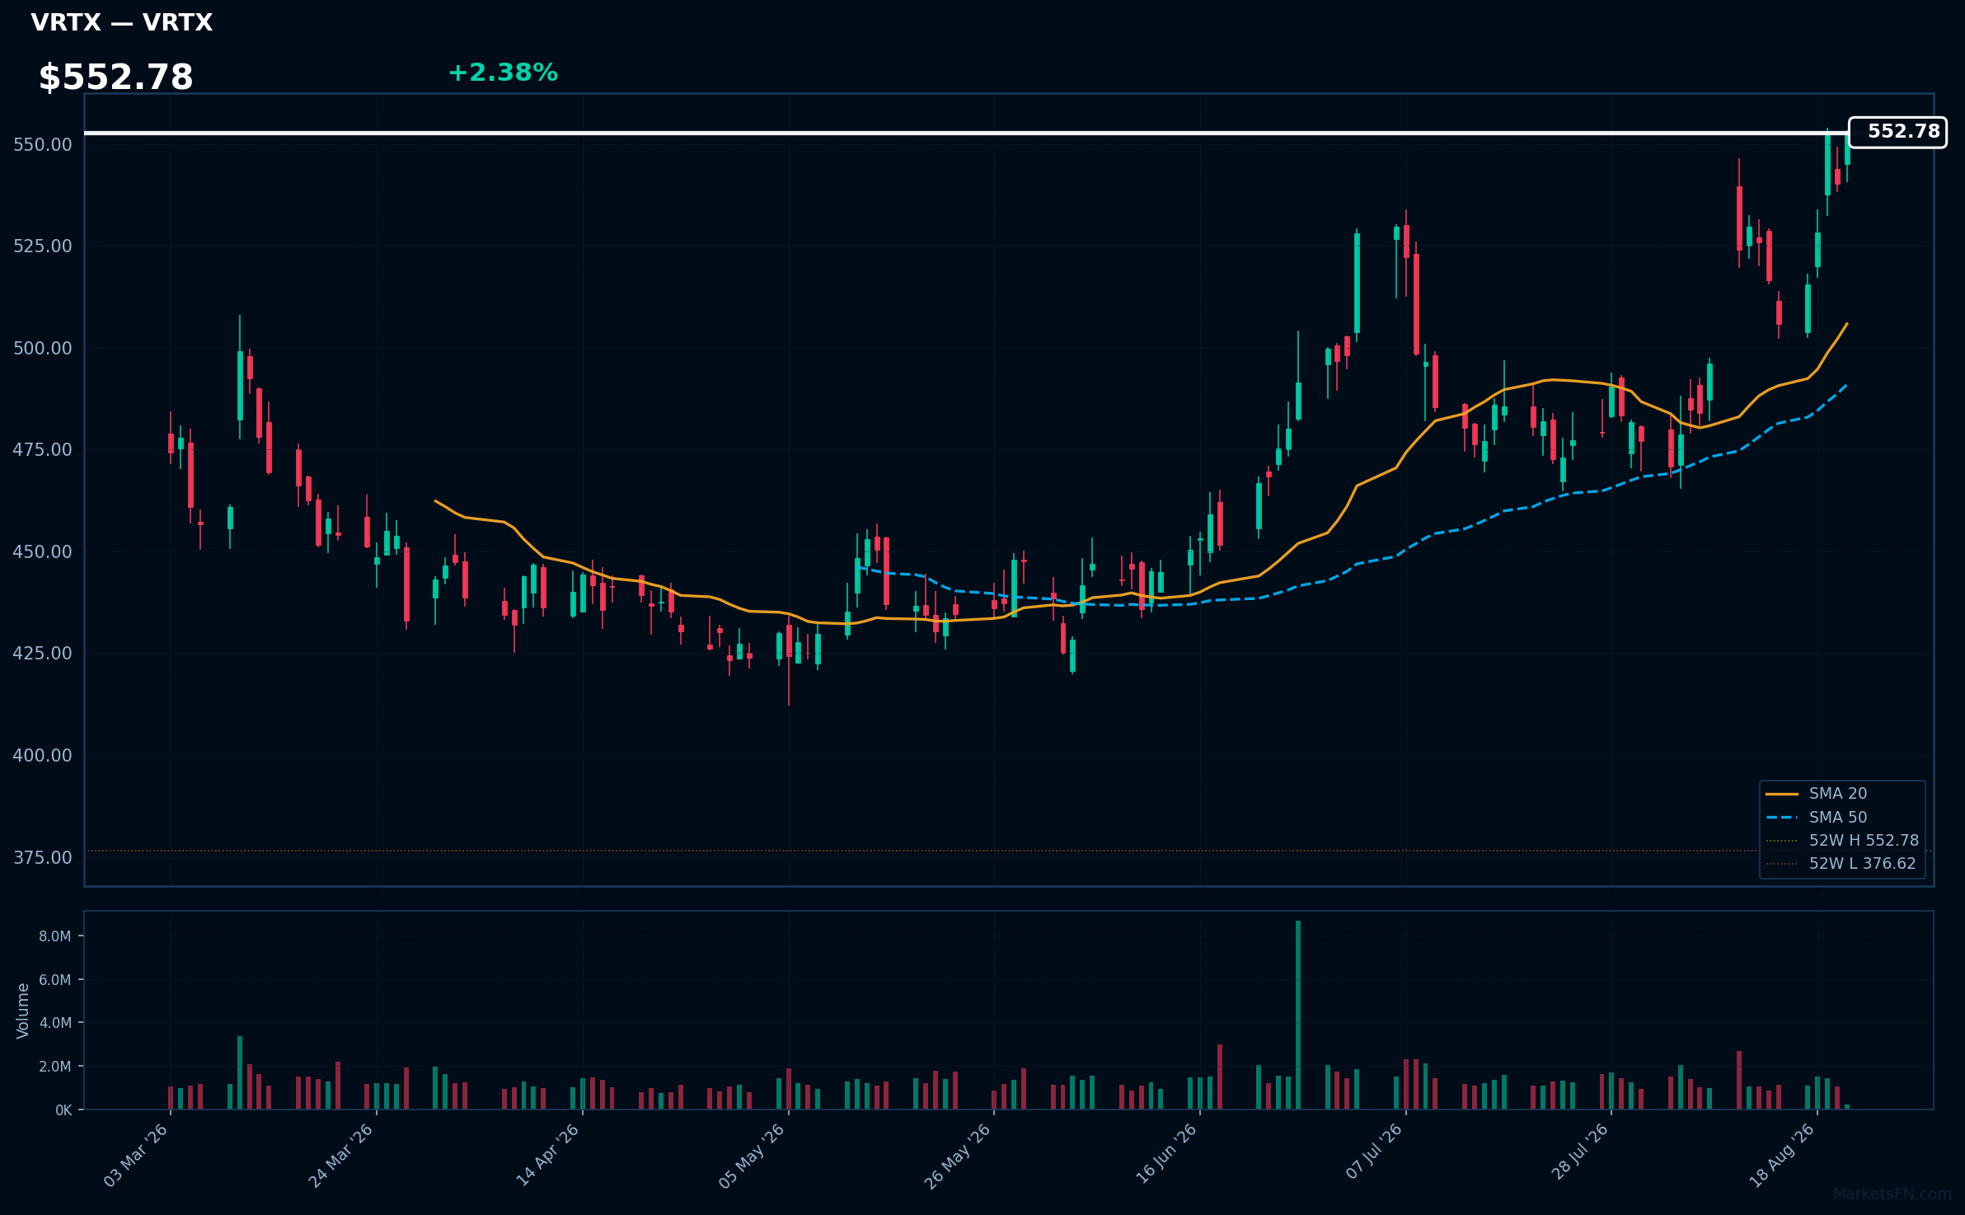Click the 425.00 price axis label
Screen dimensions: 1965x1215
tap(43, 653)
